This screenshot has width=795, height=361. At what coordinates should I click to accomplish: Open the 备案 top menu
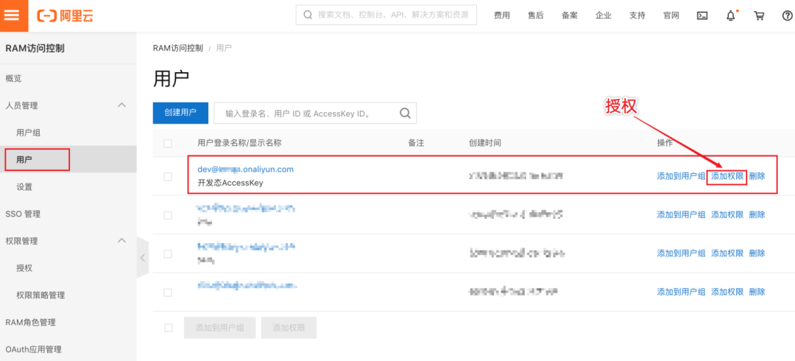[x=569, y=15]
